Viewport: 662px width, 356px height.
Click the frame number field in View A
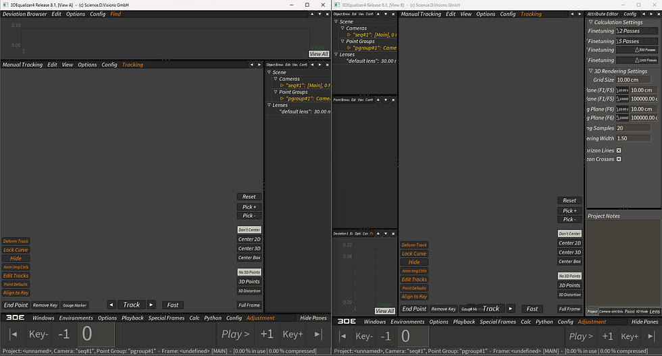(x=97, y=334)
